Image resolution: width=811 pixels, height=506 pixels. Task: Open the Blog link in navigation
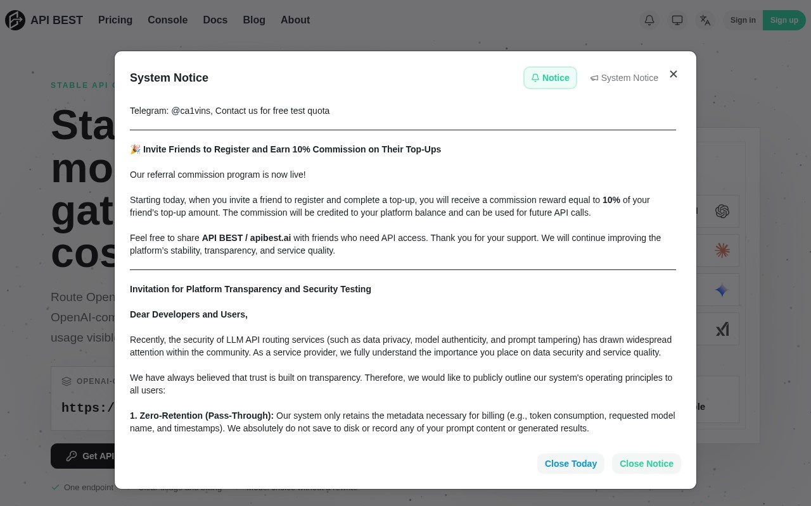(254, 20)
